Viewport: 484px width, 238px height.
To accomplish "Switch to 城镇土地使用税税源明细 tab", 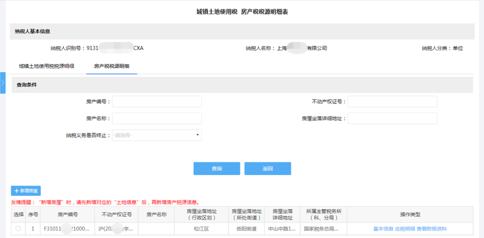I will 46,66.
